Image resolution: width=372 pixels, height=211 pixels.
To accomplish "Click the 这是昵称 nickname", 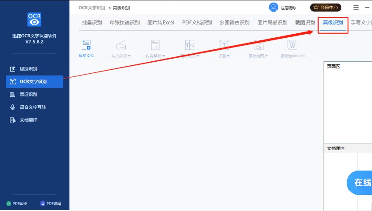I will click(288, 8).
